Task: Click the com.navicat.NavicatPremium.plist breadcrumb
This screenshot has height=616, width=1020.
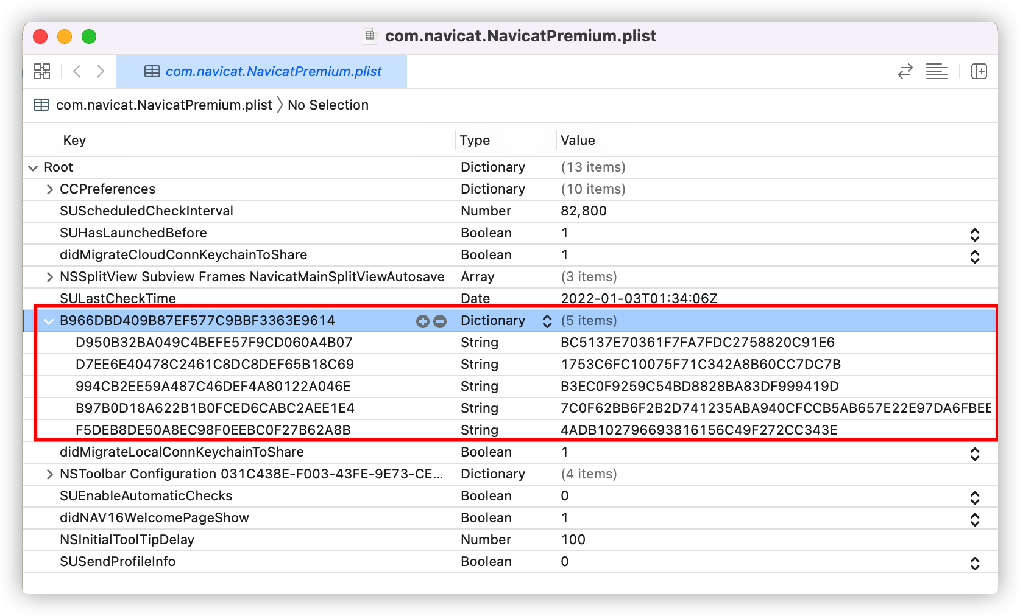Action: pyautogui.click(x=164, y=105)
